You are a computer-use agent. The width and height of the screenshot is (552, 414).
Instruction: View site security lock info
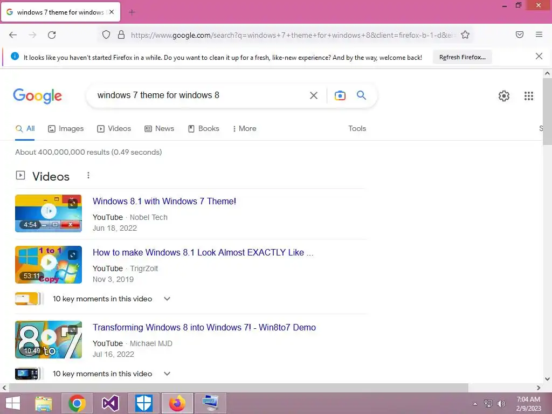[121, 34]
